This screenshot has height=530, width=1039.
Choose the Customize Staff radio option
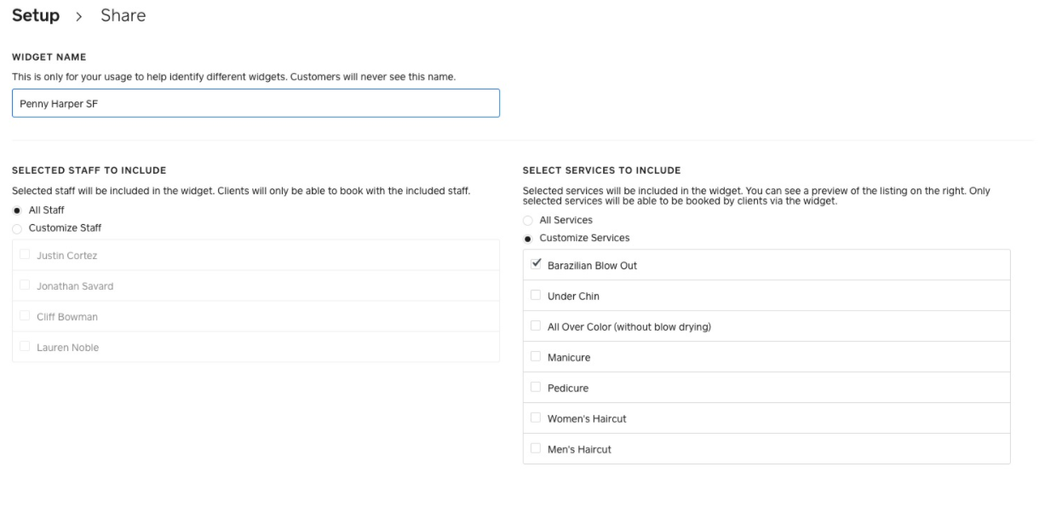17,228
